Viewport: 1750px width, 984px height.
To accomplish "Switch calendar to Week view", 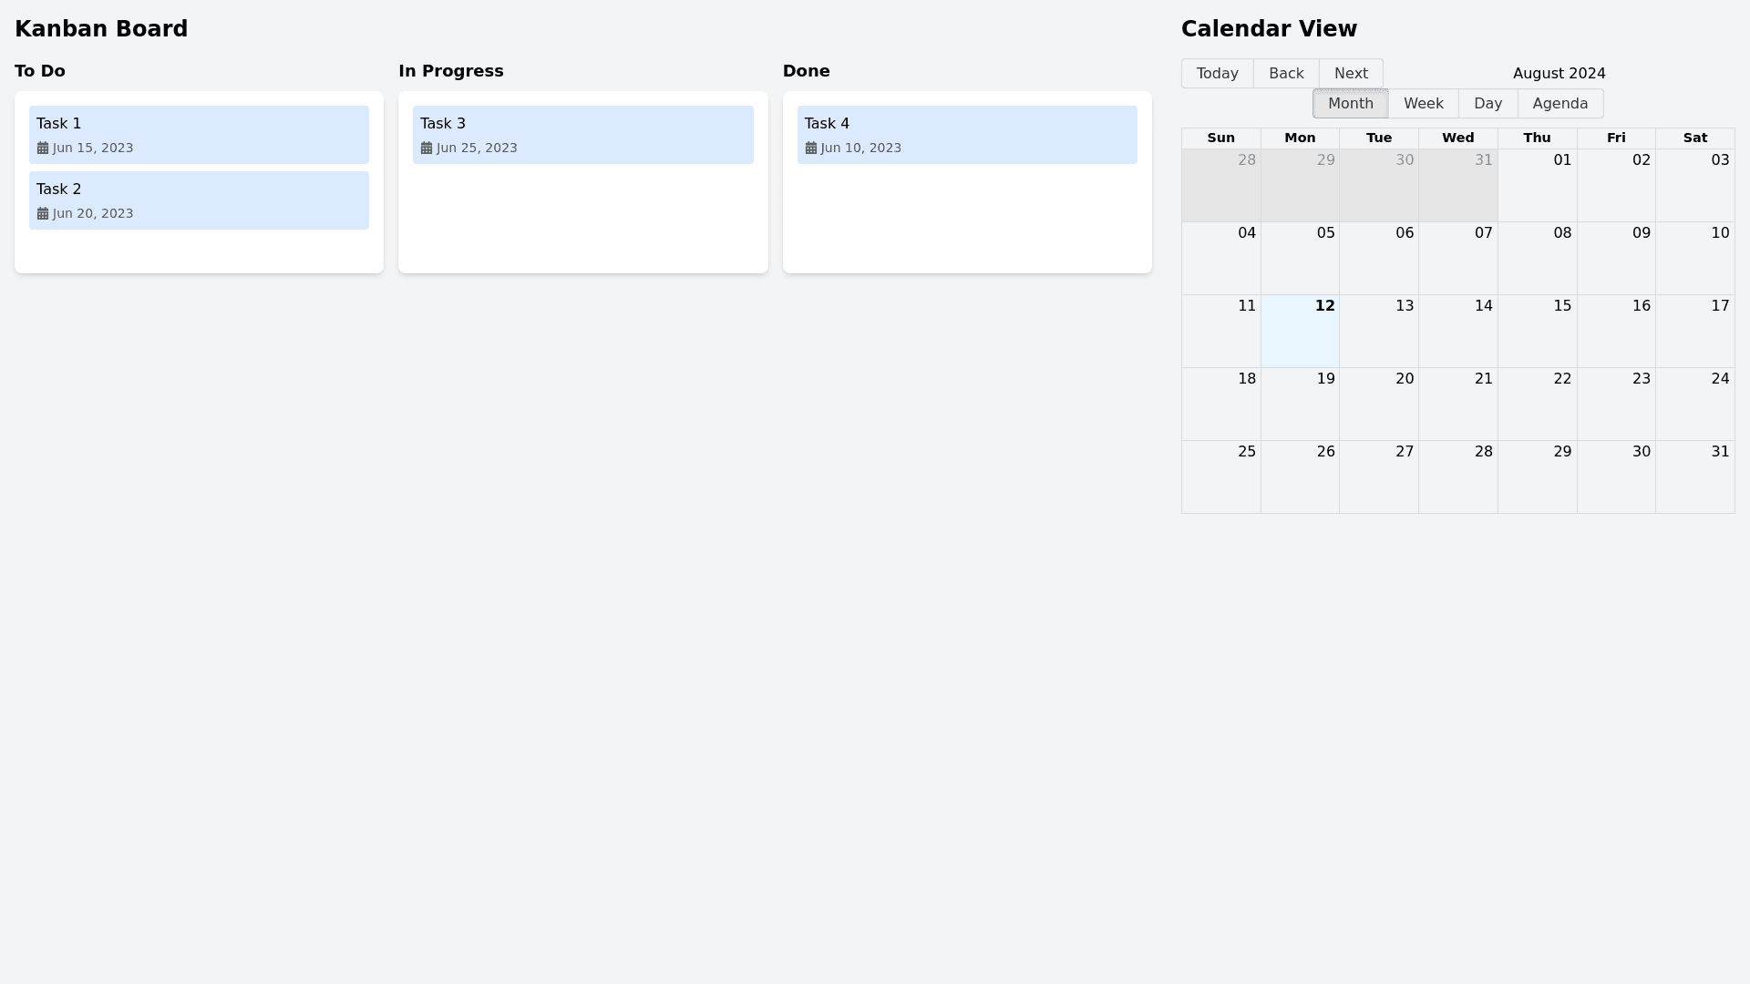I will tap(1423, 104).
